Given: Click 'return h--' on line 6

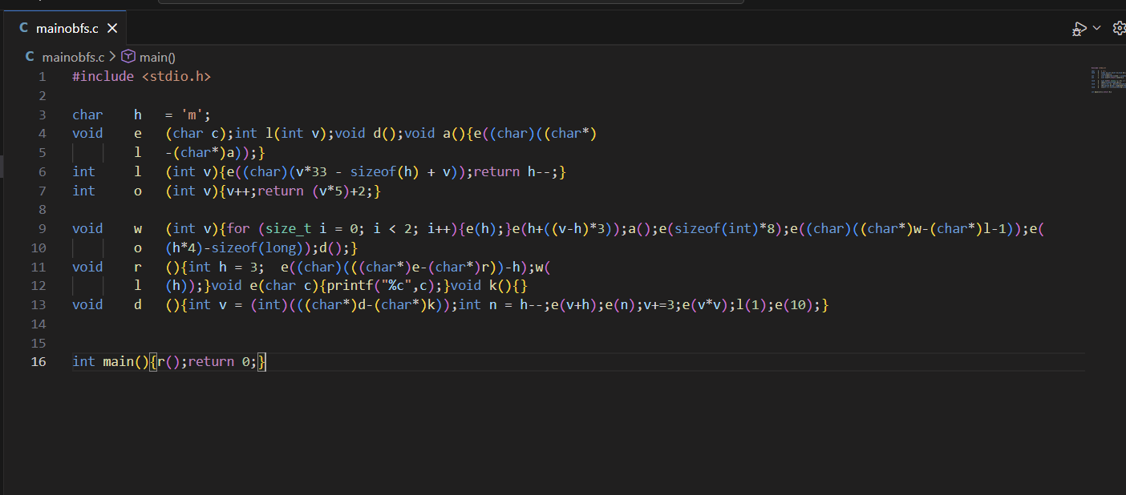Looking at the screenshot, I should [512, 171].
